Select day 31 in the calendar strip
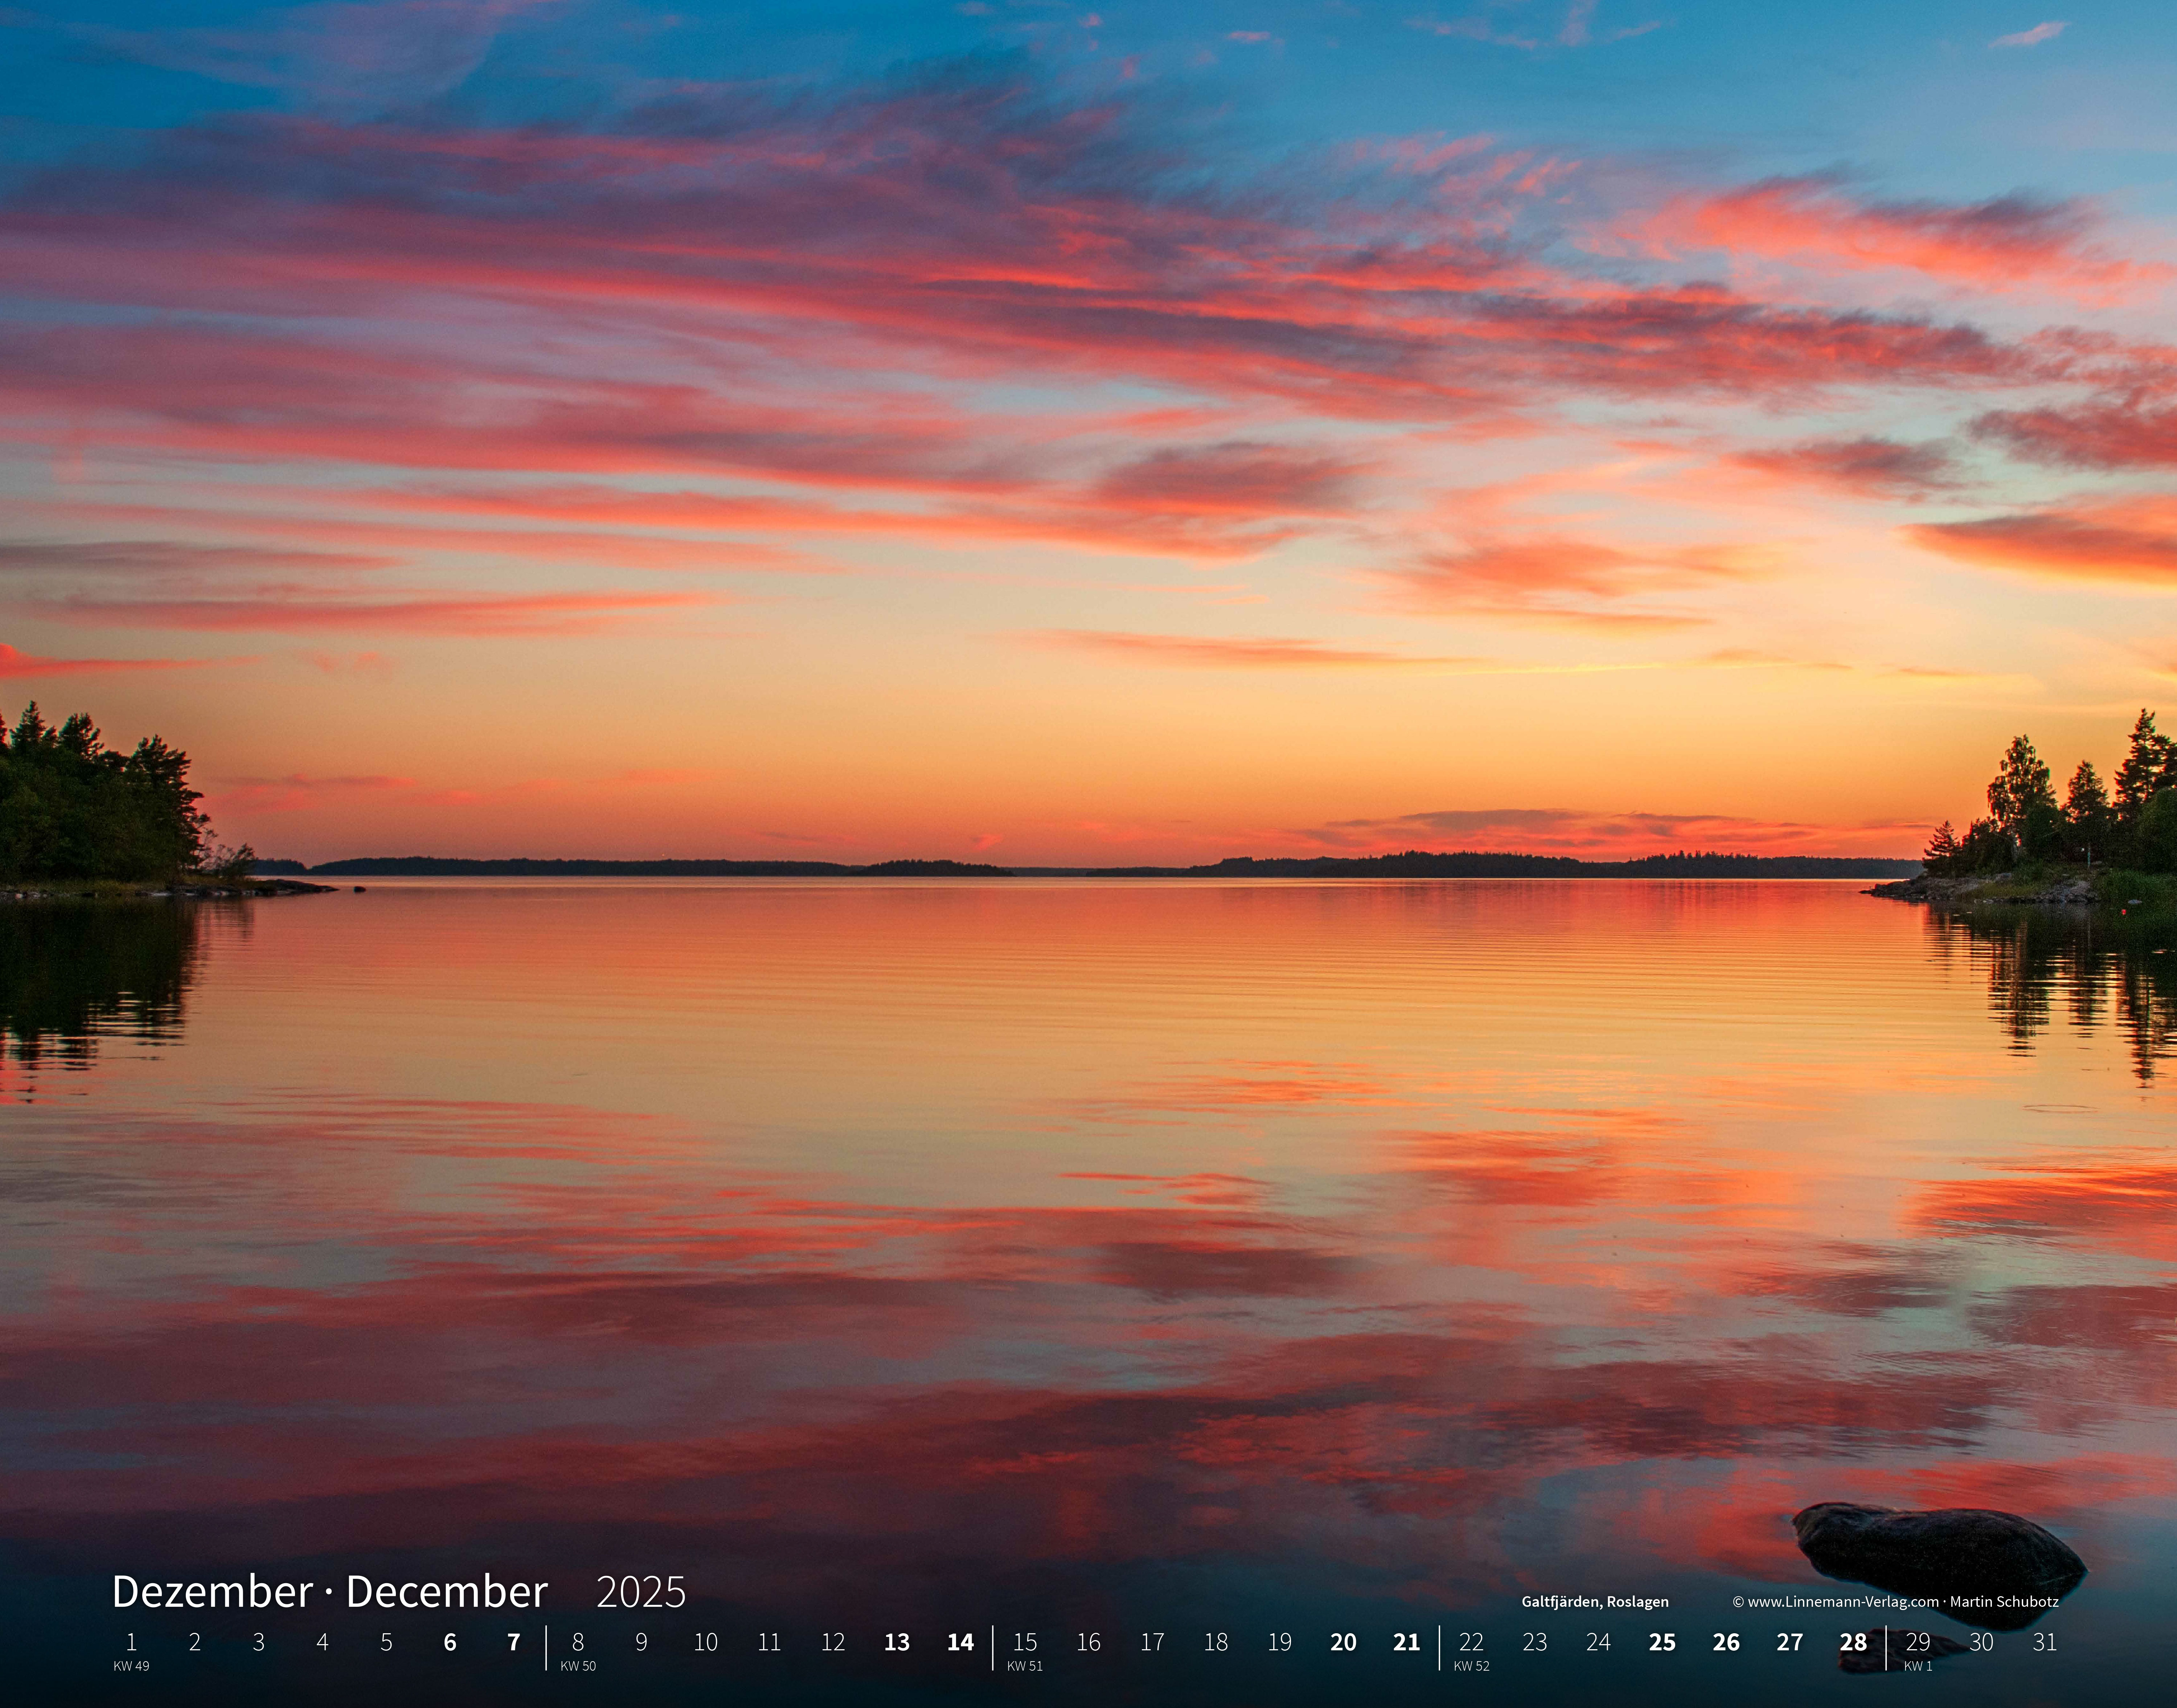 coord(2045,1642)
